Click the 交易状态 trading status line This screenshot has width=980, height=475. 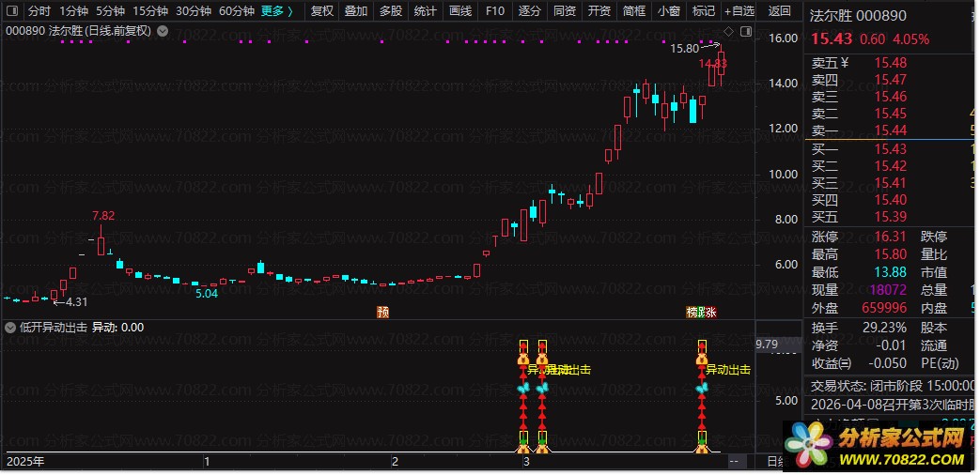click(892, 386)
